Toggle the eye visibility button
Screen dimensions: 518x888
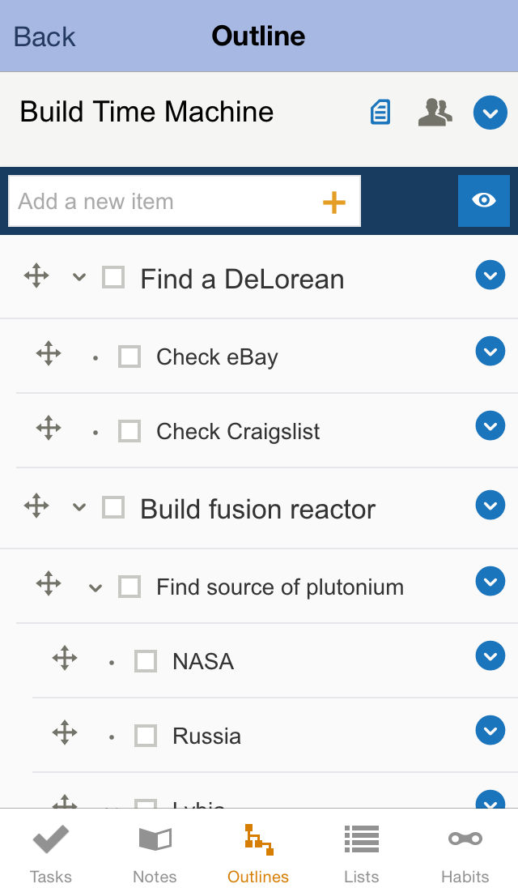[x=483, y=200]
